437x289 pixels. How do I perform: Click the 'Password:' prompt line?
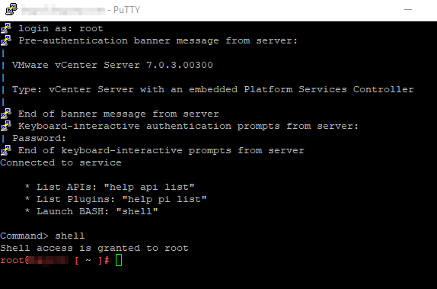[x=40, y=138]
